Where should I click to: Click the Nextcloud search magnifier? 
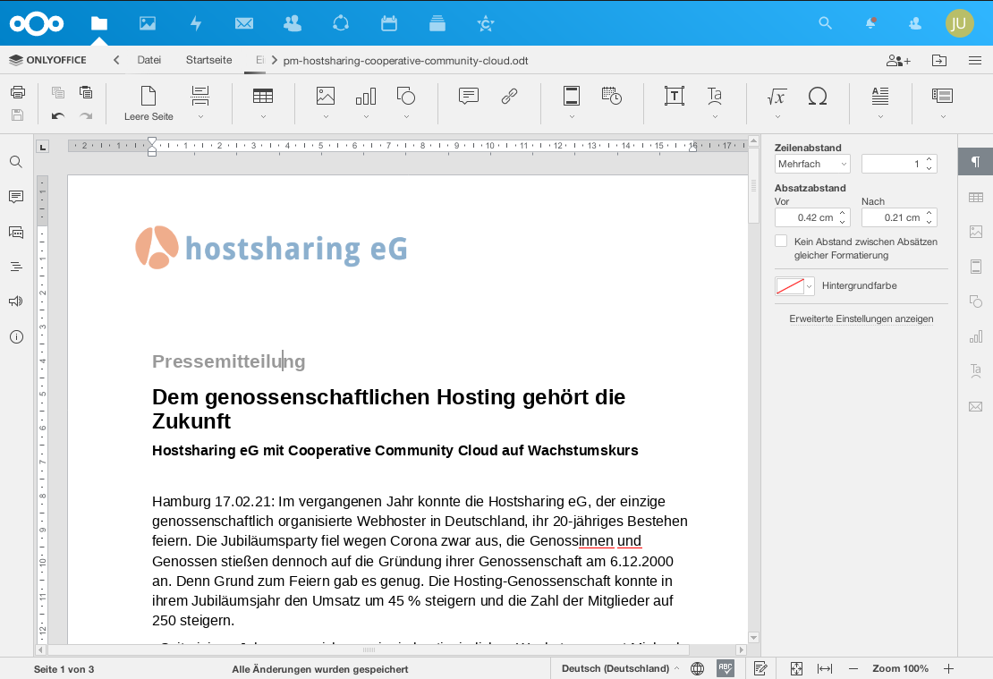click(825, 23)
